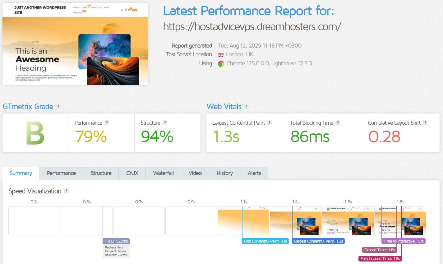The image size is (443, 264).
Task: Click Speed Visualization help question mark
Action: pos(66,191)
